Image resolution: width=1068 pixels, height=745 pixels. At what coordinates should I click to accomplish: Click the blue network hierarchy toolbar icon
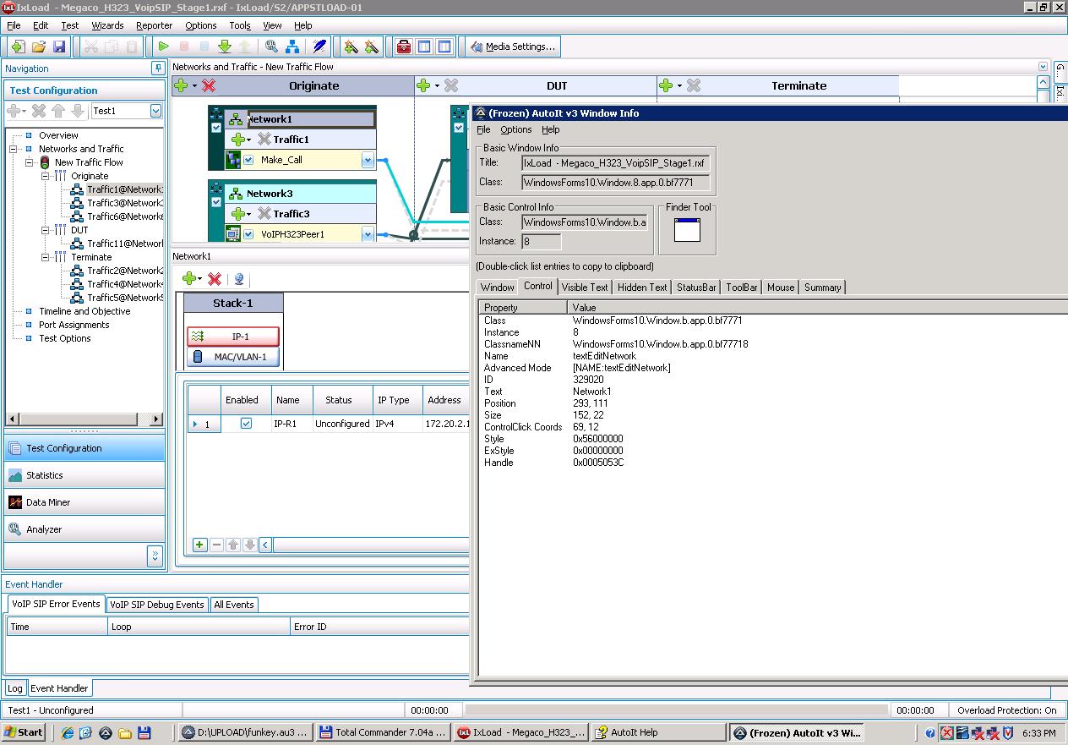click(292, 47)
